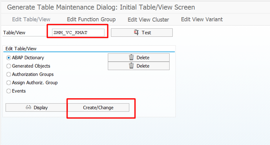Click the test icon beside Test label

[x=136, y=33]
